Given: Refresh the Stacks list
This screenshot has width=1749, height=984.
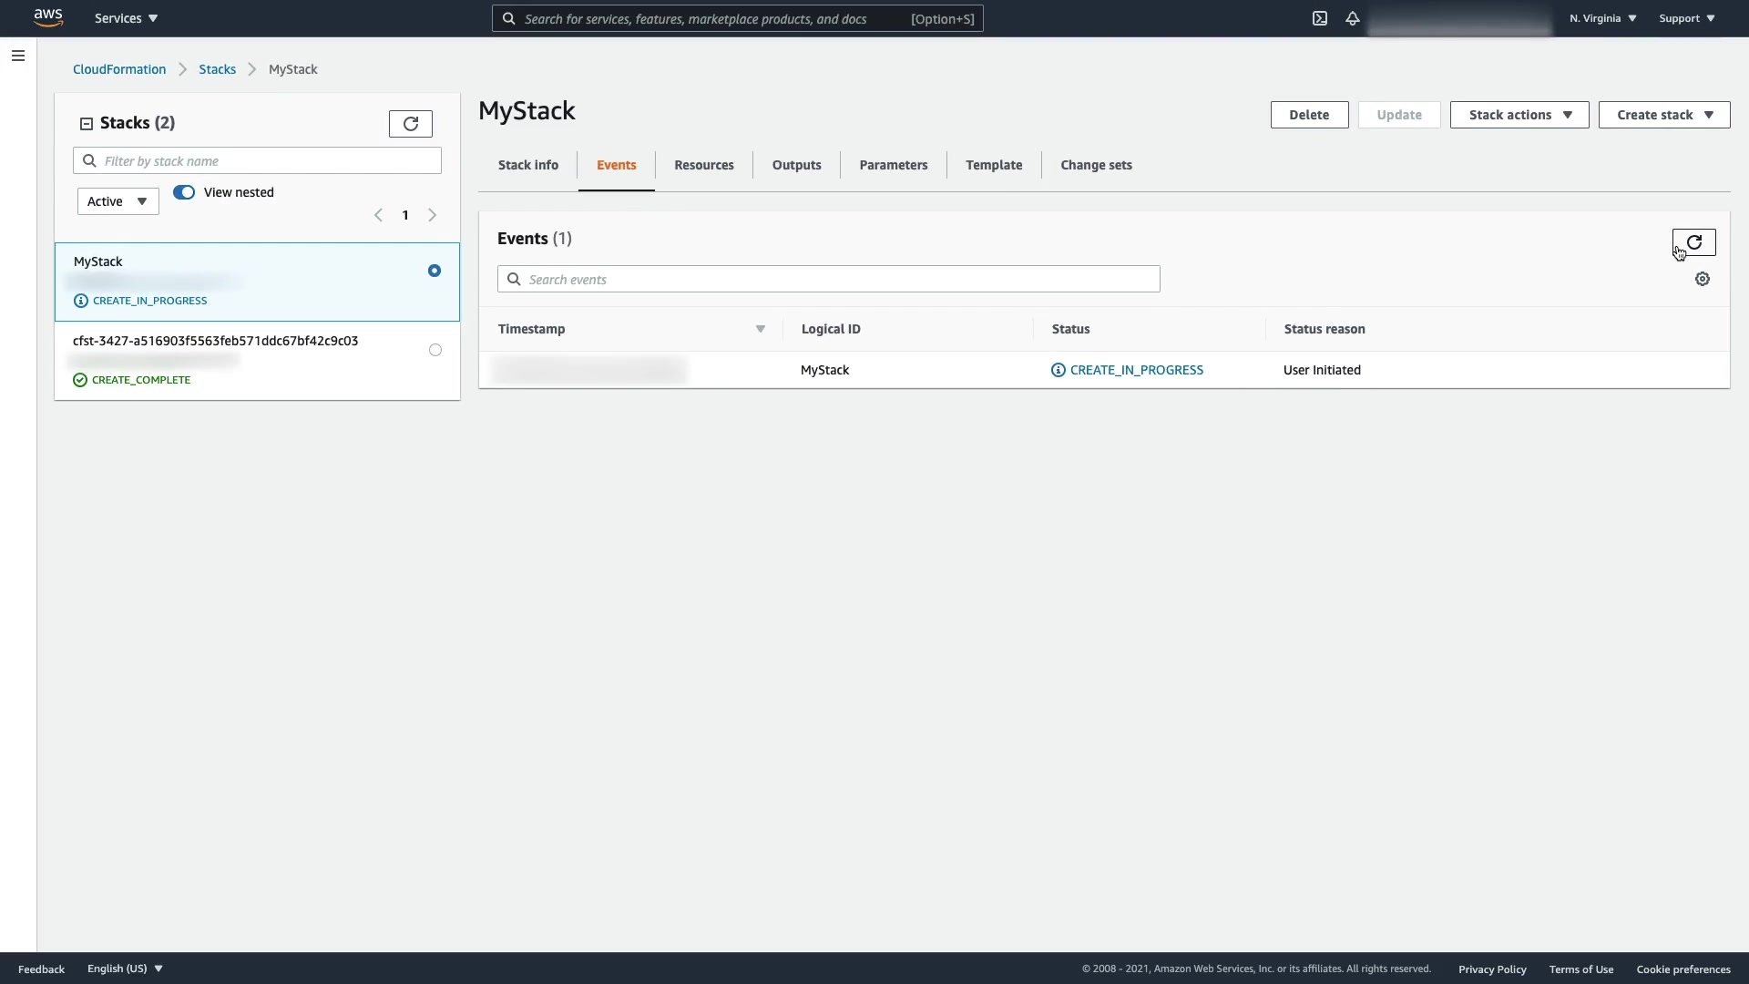Looking at the screenshot, I should [410, 123].
